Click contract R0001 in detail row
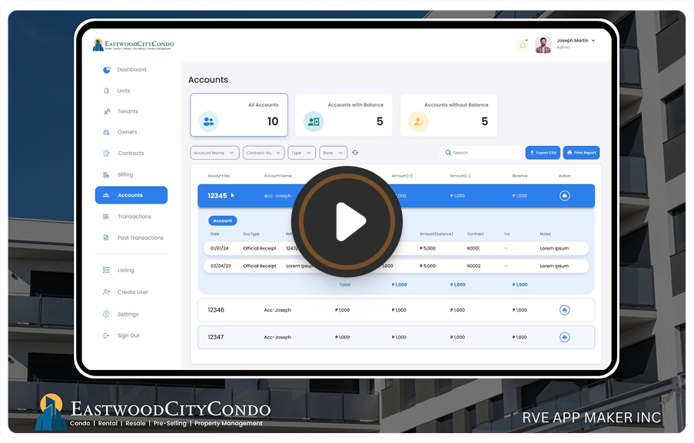Screen dimensions: 694x443 point(473,249)
